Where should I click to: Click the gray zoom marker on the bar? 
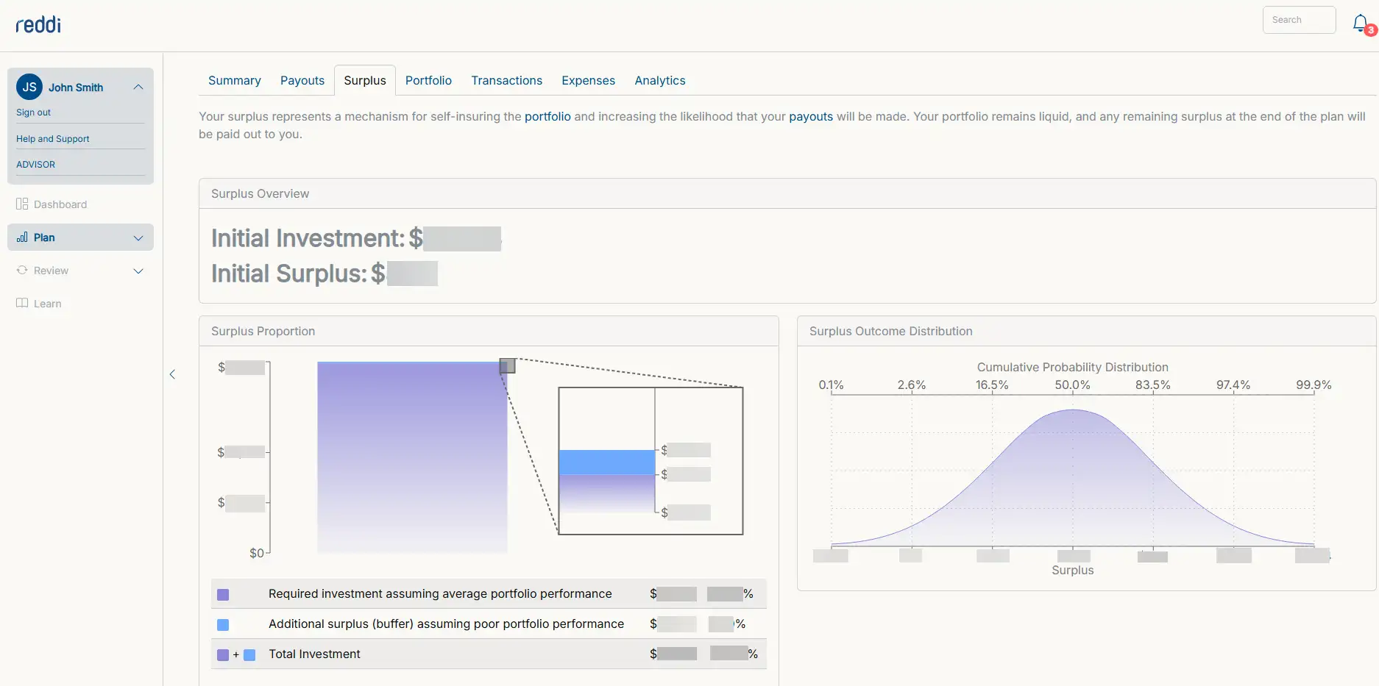point(507,365)
